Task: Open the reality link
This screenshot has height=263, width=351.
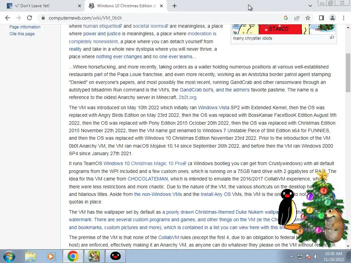Action: tap(75, 49)
